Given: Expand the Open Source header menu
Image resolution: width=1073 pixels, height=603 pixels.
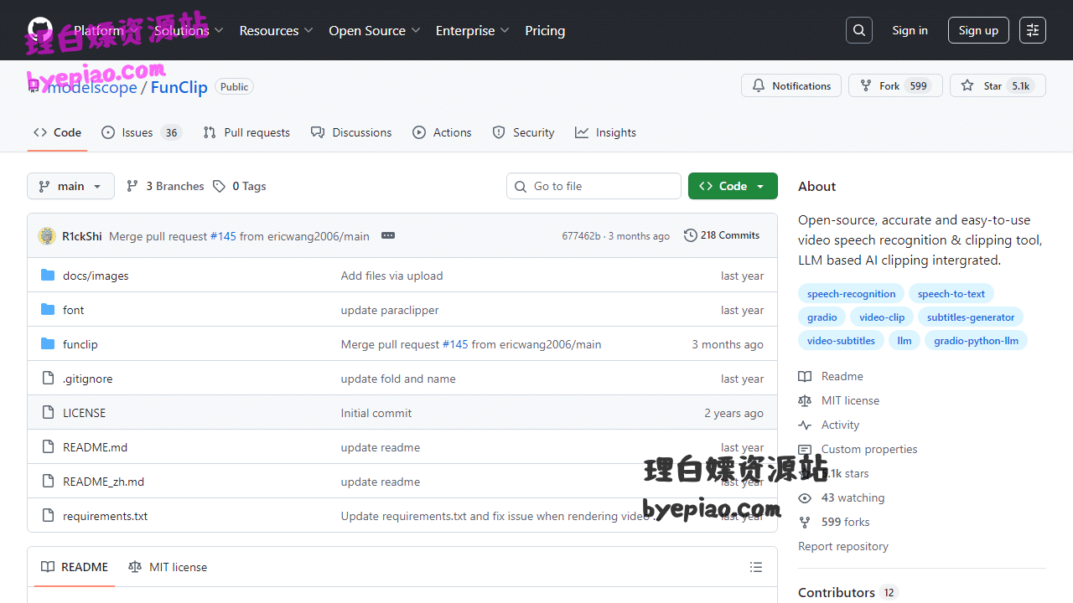Looking at the screenshot, I should point(375,30).
